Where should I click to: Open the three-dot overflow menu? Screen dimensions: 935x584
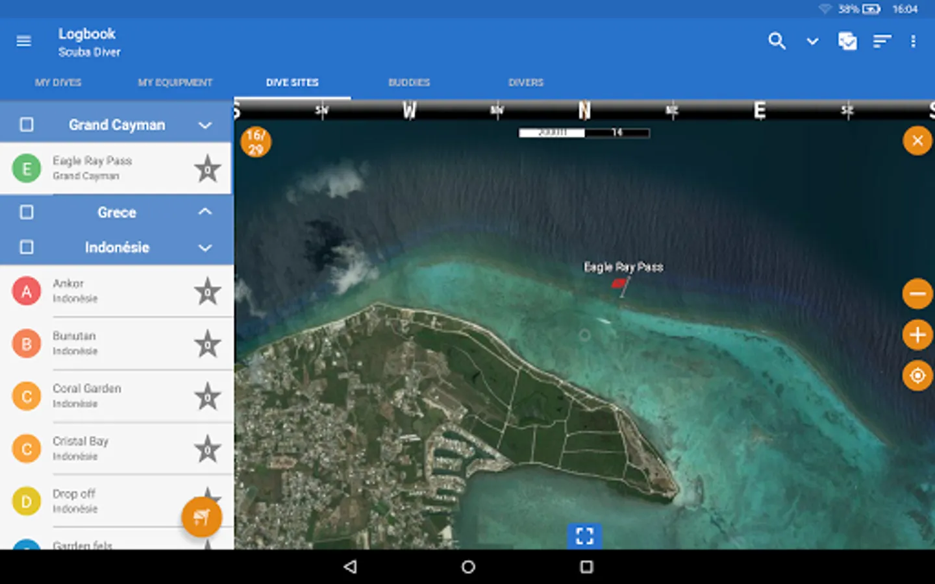tap(913, 41)
